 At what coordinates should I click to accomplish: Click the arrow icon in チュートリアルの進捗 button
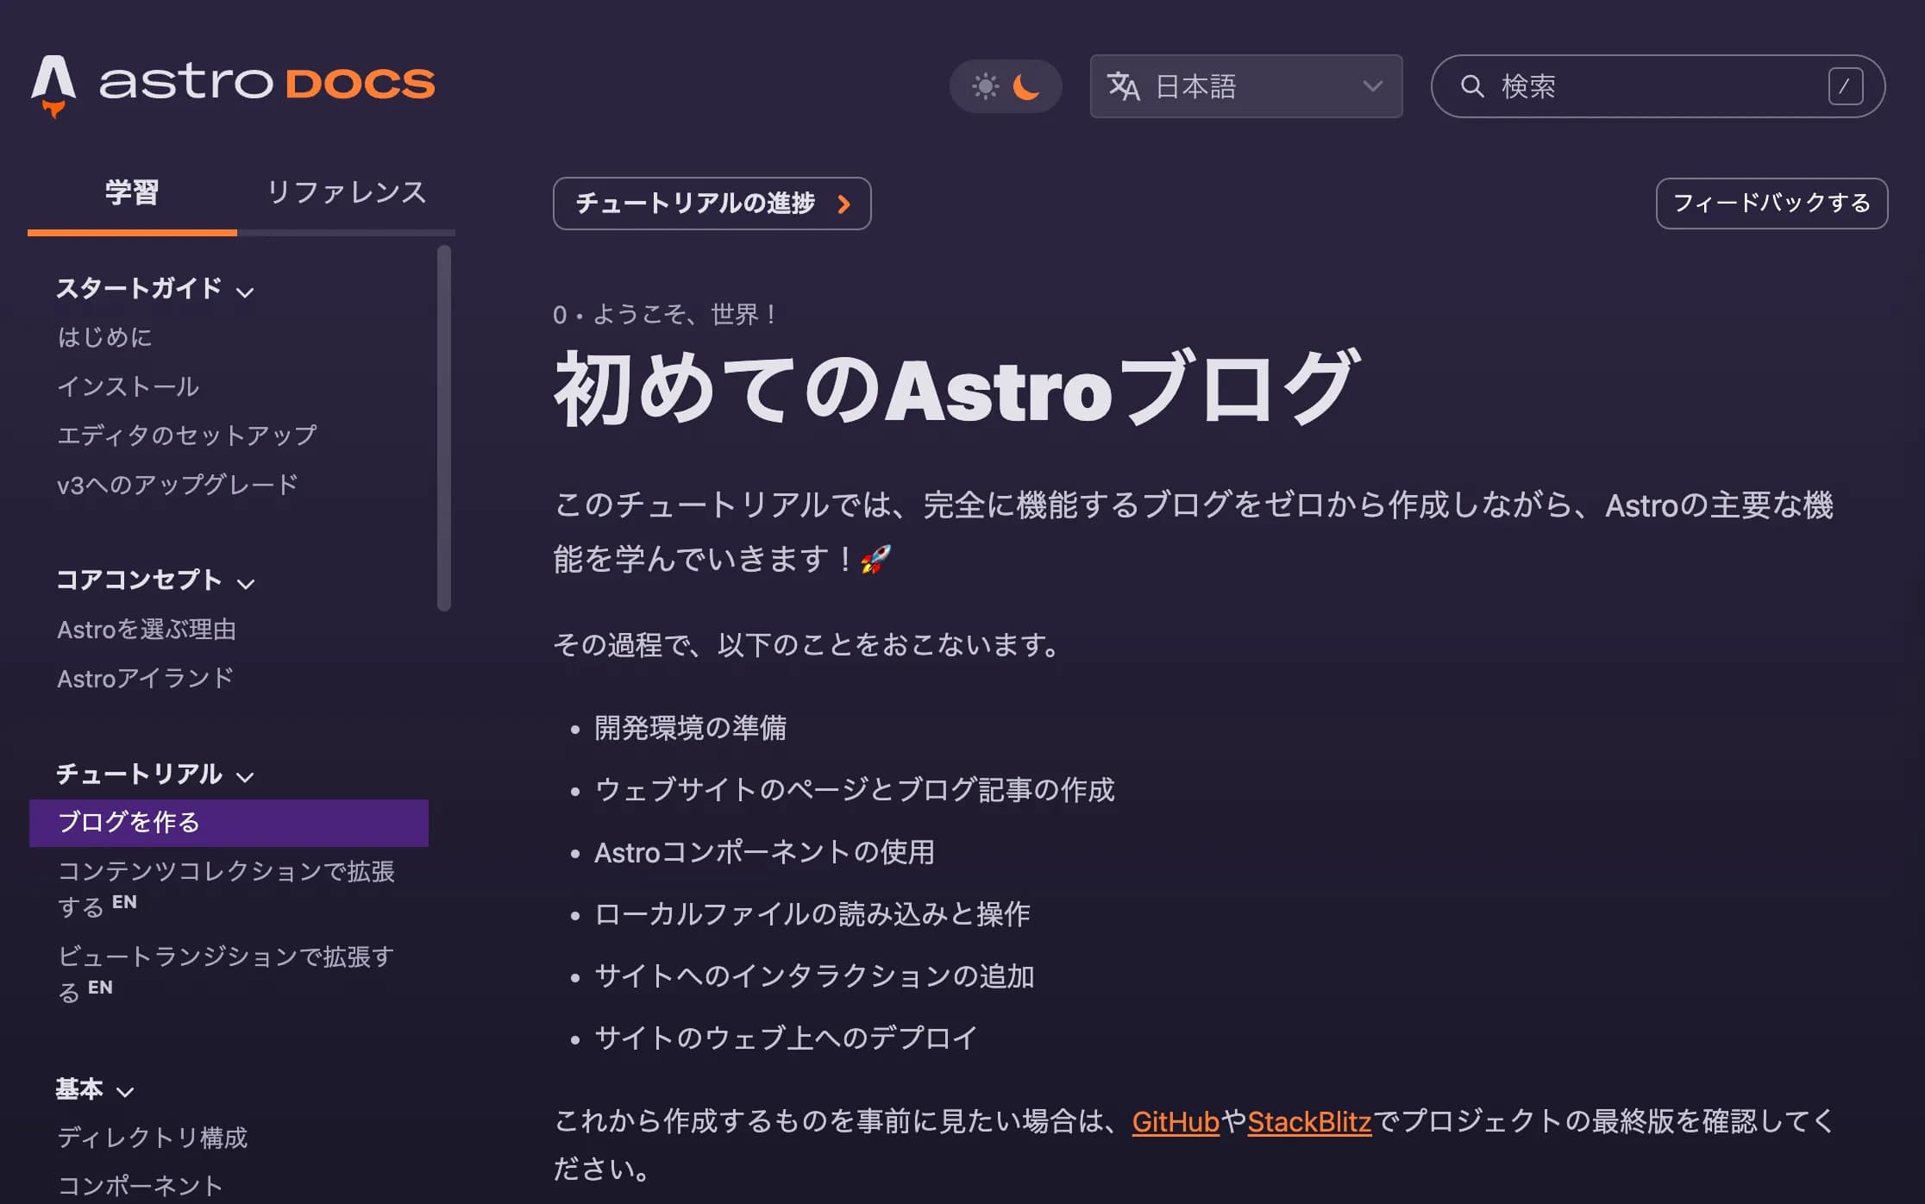[843, 204]
